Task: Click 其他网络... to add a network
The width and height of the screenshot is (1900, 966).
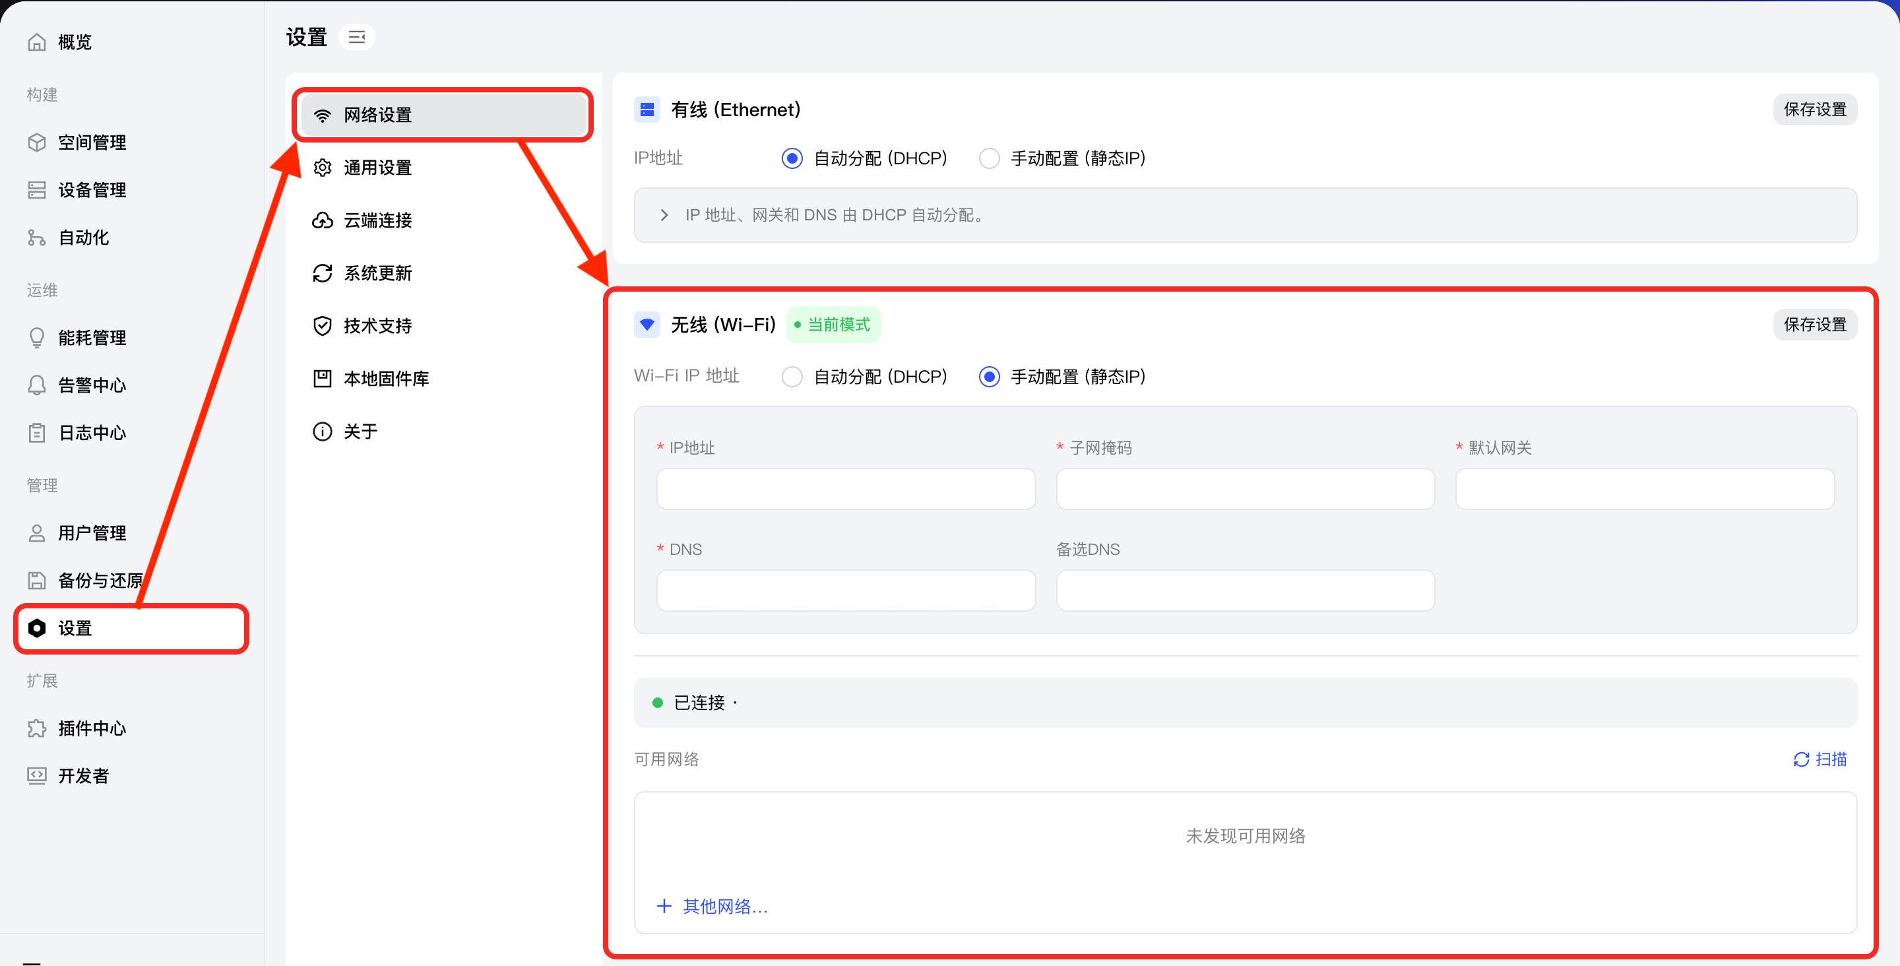Action: point(712,906)
